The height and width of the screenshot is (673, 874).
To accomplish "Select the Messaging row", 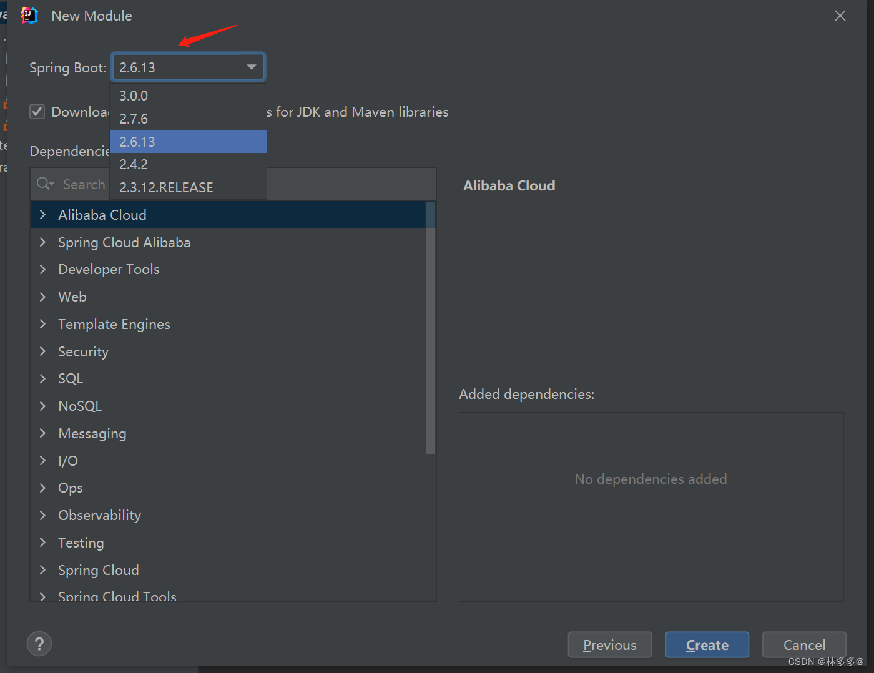I will click(x=228, y=433).
